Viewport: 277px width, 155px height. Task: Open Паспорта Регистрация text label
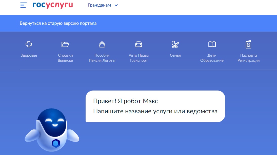click(x=248, y=58)
